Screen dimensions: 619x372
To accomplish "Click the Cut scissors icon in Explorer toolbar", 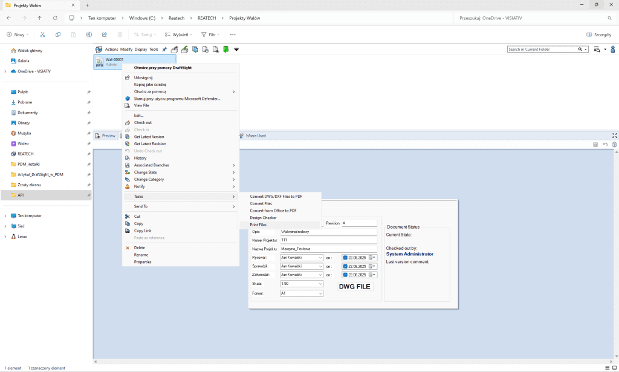I will [x=43, y=34].
